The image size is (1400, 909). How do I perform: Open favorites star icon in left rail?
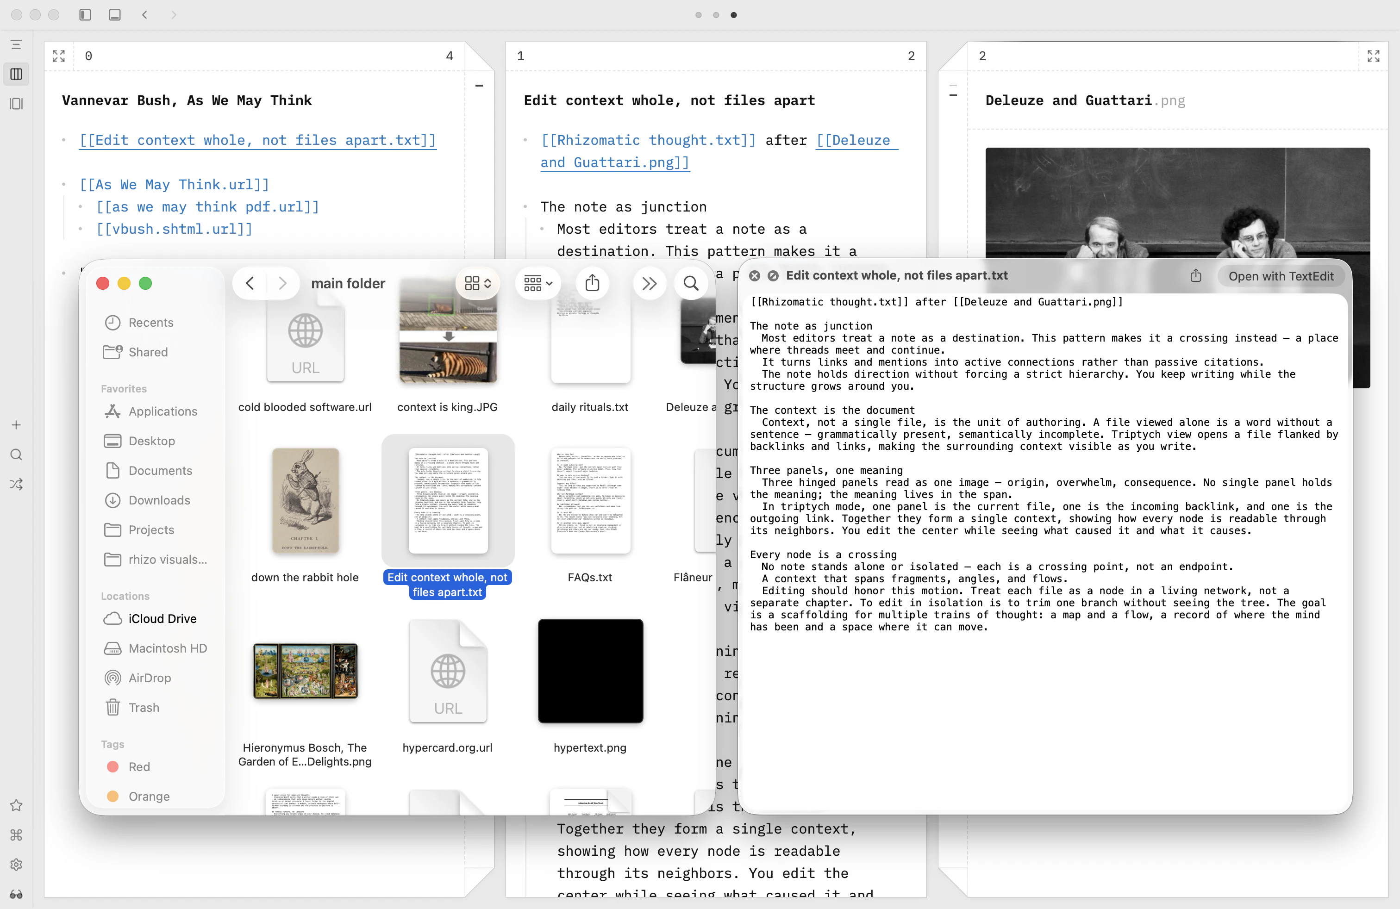coord(17,805)
